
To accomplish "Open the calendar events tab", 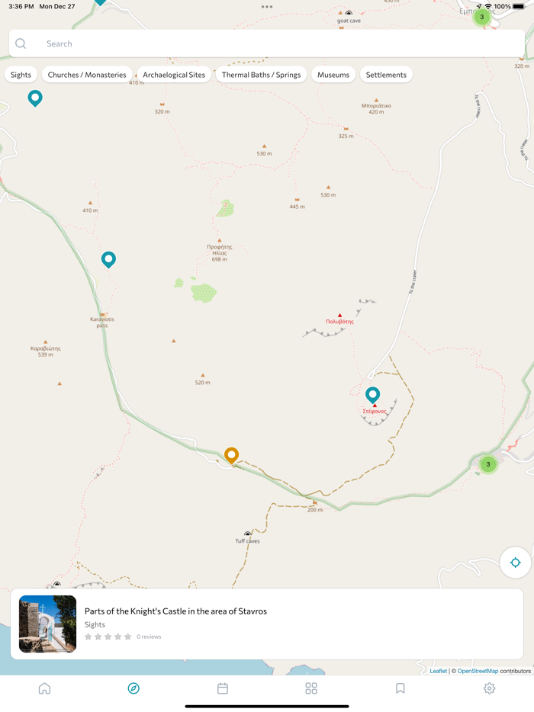I will 222,688.
